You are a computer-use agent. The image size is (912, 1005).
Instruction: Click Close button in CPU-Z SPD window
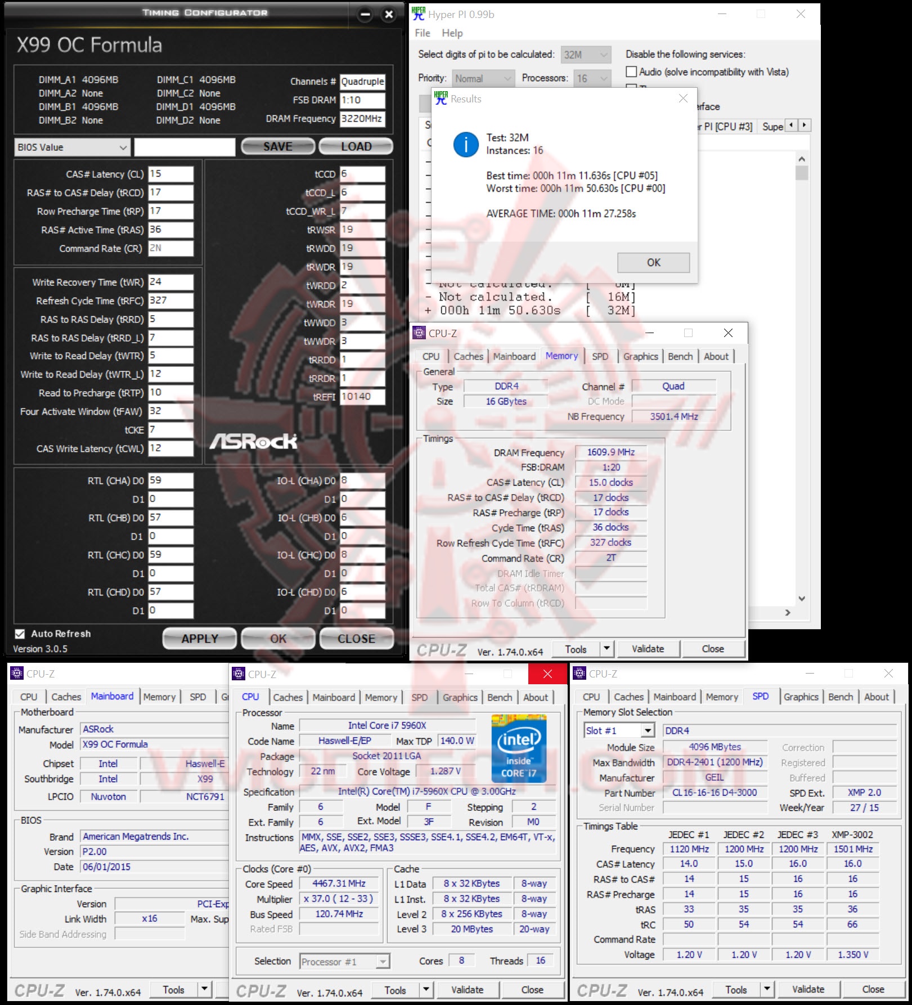pos(873,989)
